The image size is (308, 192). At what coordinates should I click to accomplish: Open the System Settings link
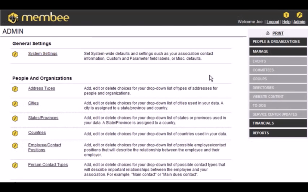click(42, 53)
